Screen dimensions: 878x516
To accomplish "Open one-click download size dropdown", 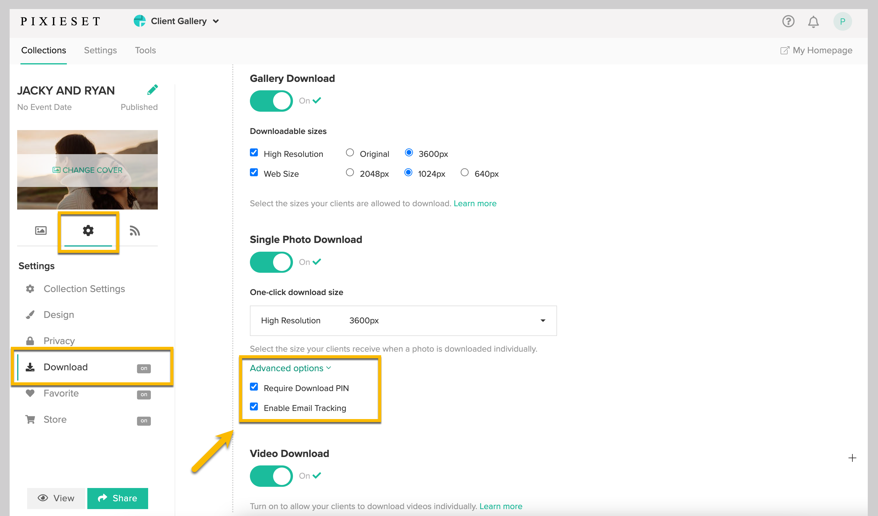I will [x=403, y=321].
